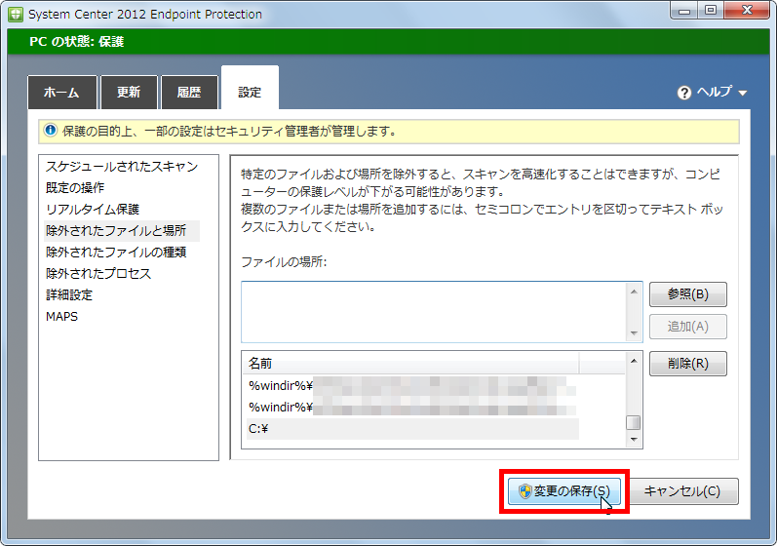Viewport: 777px width, 546px height.
Task: Click the 変更の保存(S) button
Action: pyautogui.click(x=563, y=491)
